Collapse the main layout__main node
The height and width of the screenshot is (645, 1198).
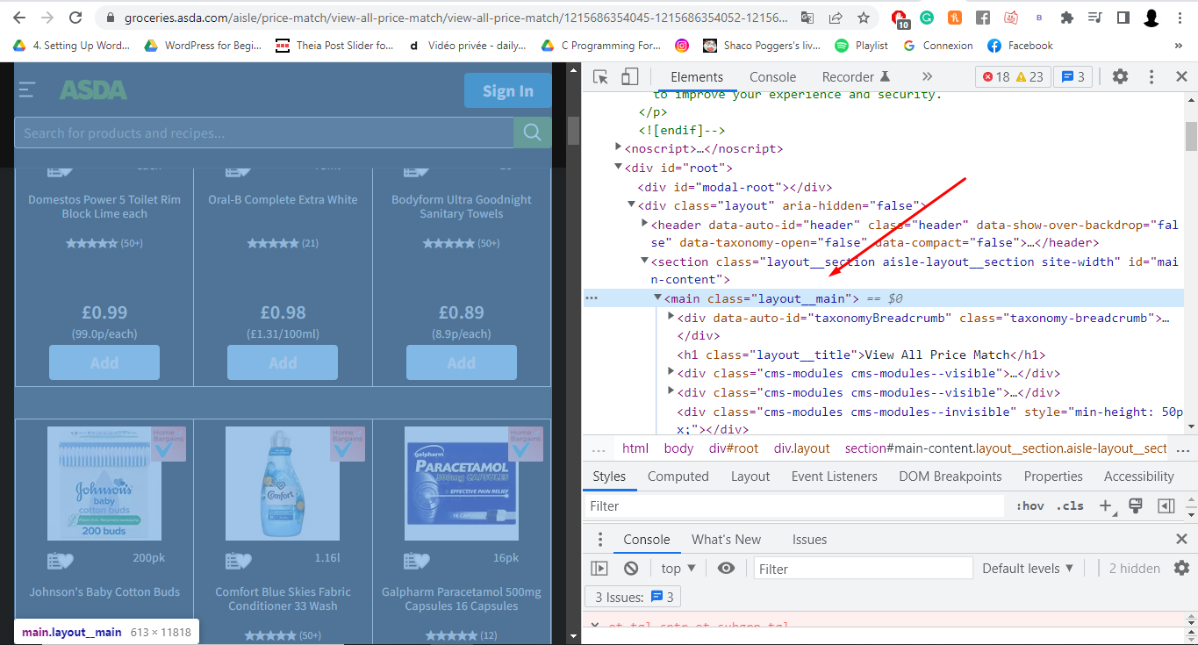657,298
